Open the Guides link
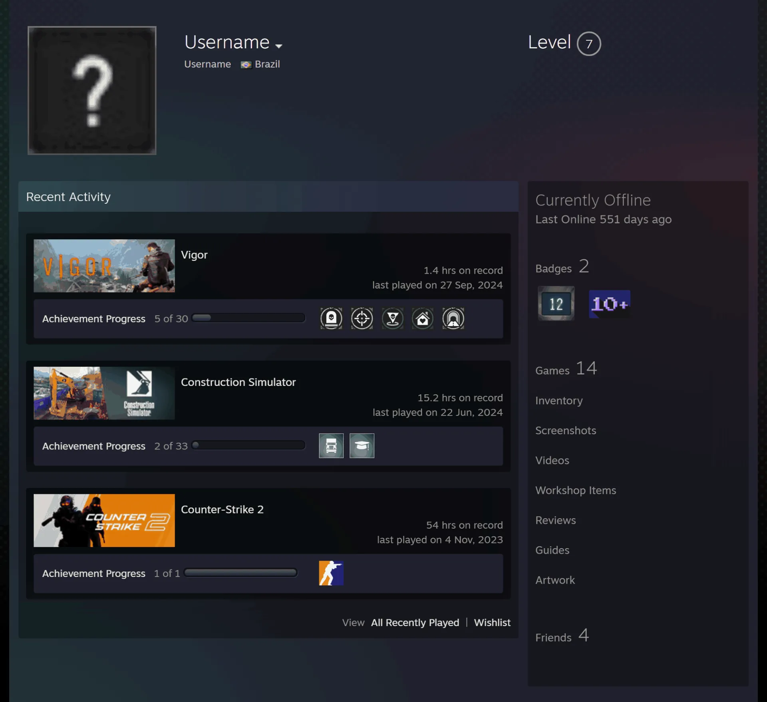Screen dimensions: 767x702 tap(552, 551)
